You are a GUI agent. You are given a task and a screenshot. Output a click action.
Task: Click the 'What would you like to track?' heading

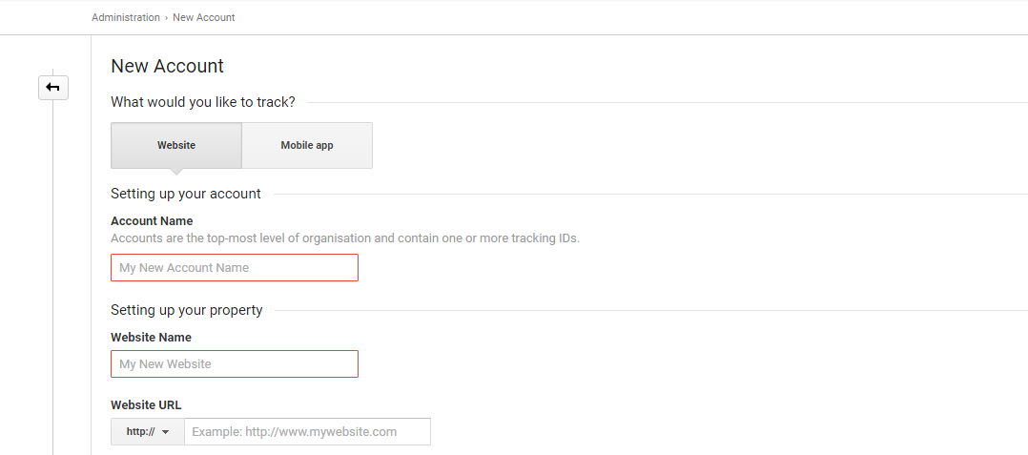tap(202, 102)
